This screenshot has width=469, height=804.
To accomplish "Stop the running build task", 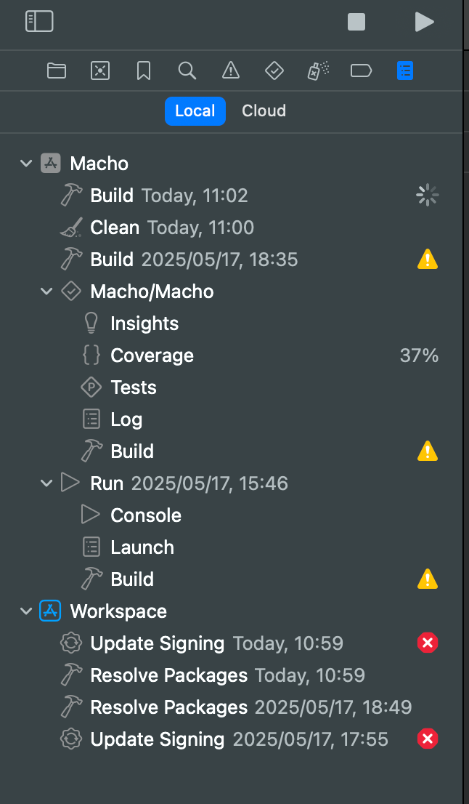I will pos(356,22).
